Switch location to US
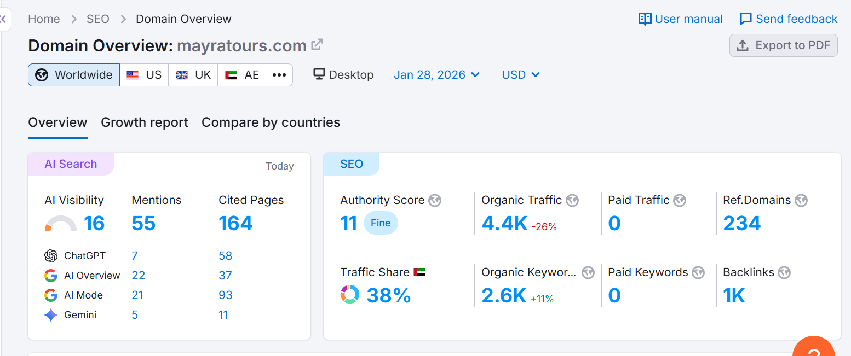 [144, 74]
